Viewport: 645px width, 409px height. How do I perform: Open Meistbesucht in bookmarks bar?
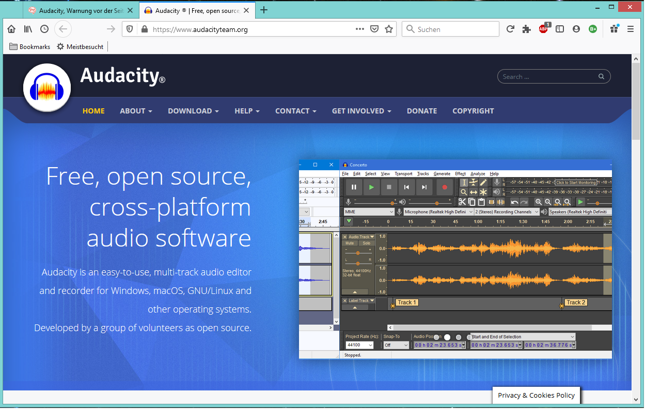point(80,46)
